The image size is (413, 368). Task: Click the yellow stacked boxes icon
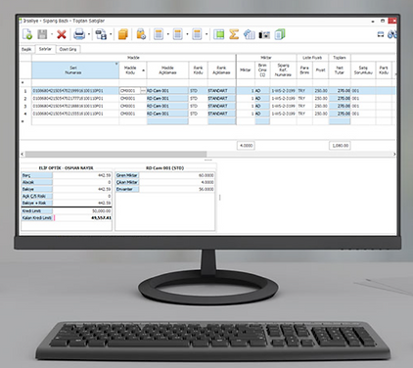click(x=122, y=34)
